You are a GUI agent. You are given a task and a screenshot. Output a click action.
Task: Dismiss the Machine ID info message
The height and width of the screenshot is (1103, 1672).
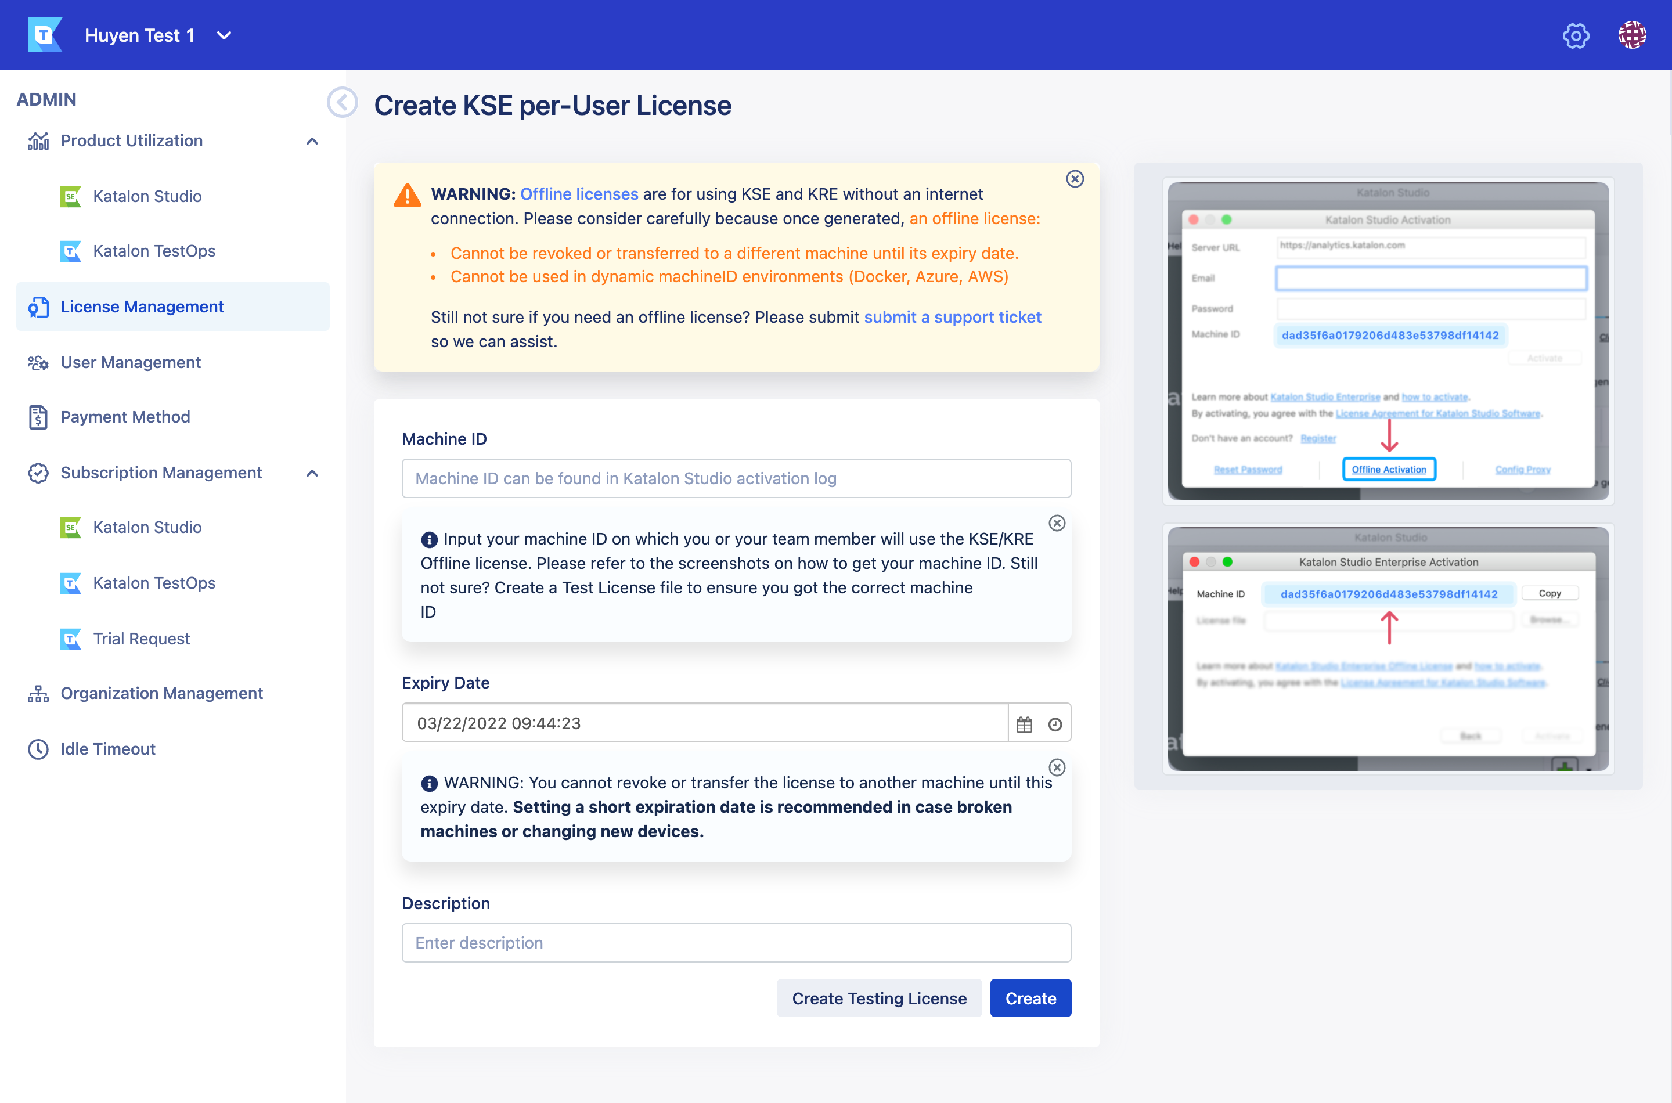[x=1057, y=523]
